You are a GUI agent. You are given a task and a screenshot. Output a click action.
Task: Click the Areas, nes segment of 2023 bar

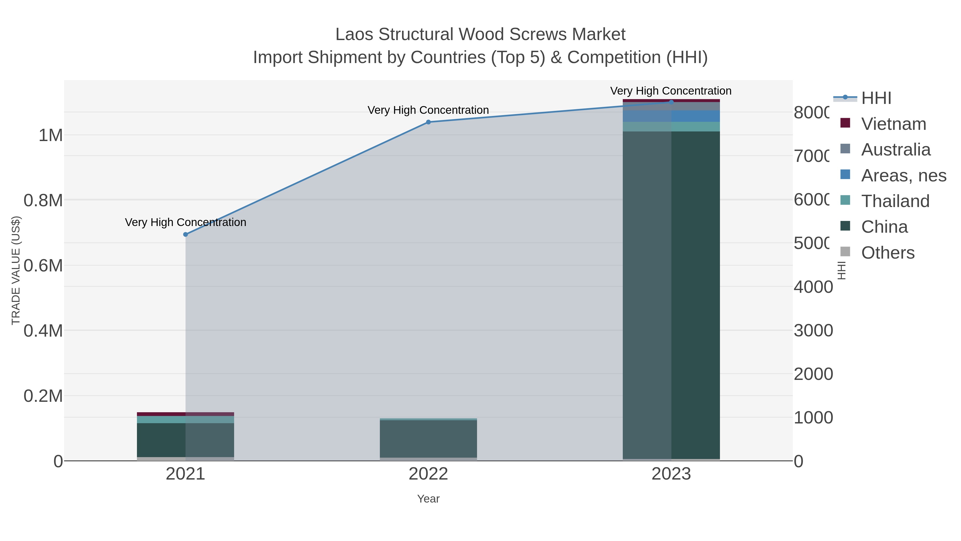point(671,116)
